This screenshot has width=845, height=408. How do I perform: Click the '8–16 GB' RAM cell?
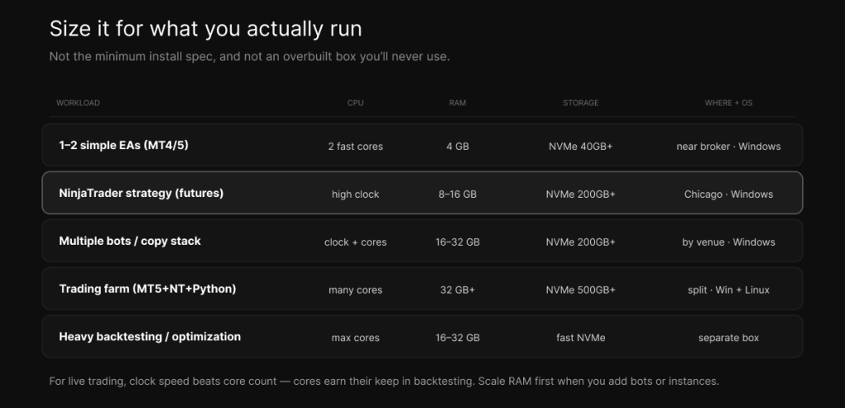pos(457,195)
